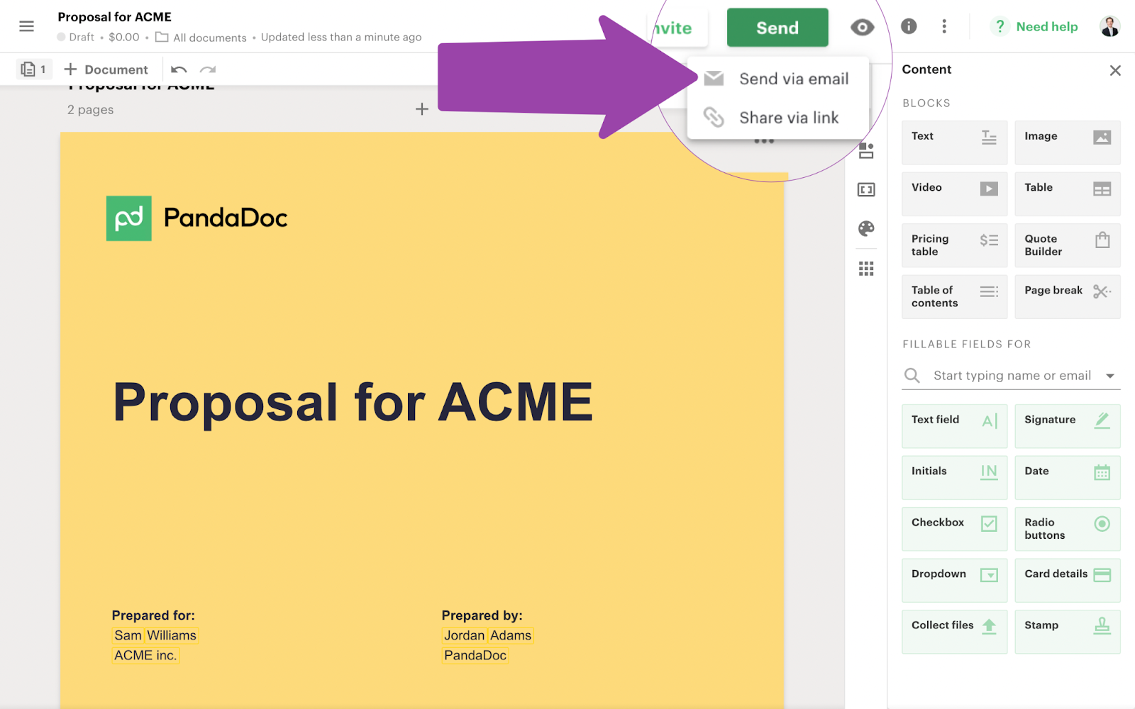Add a Signature field

1068,426
